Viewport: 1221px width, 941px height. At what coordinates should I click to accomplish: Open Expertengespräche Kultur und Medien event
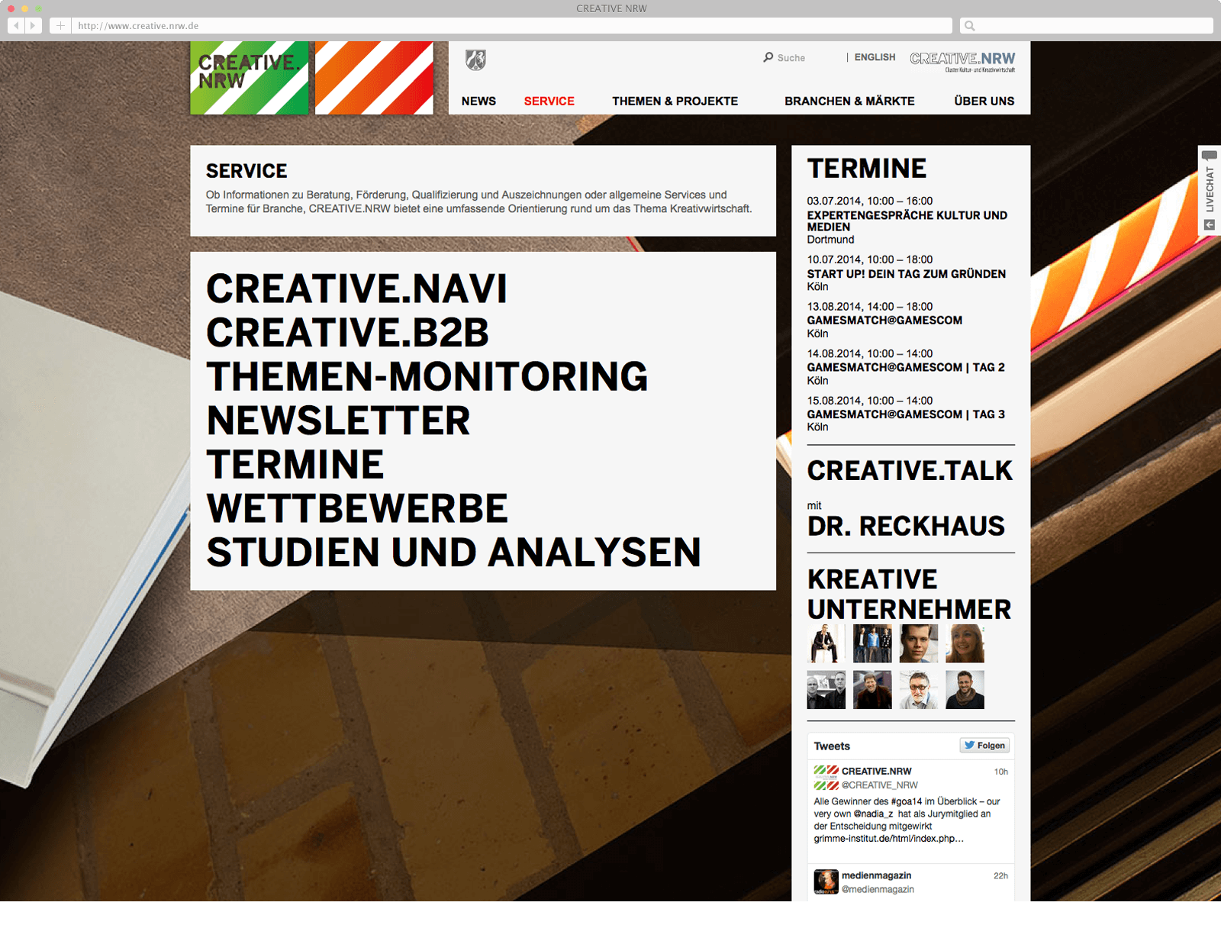[907, 221]
